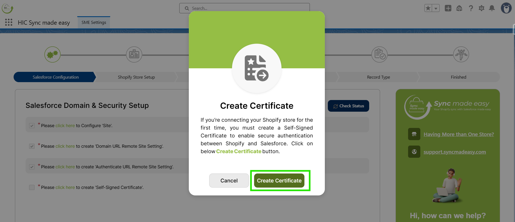Image resolution: width=515 pixels, height=222 pixels.
Task: Click the Sync made easy logo icon
Action: [7, 8]
